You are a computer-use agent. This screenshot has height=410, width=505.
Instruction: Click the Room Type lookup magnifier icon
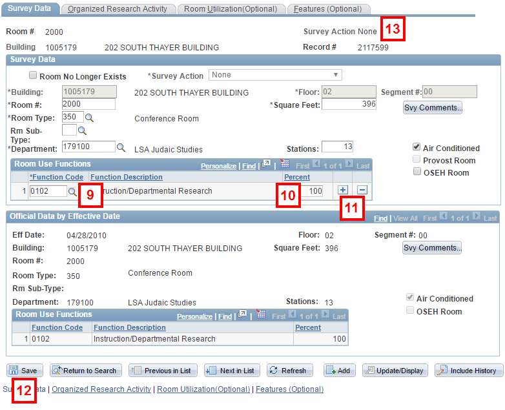pos(90,118)
